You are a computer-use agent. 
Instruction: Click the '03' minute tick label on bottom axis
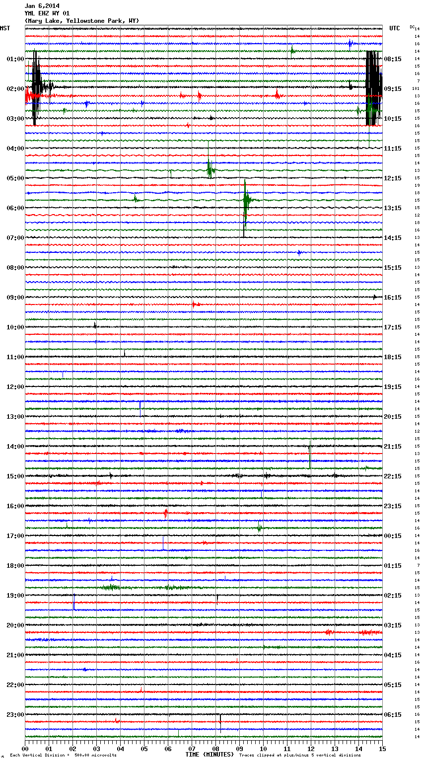(x=97, y=749)
